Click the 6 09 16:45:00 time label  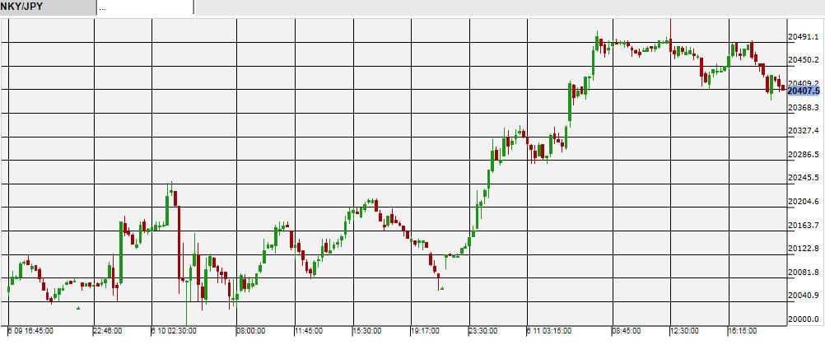coord(30,331)
